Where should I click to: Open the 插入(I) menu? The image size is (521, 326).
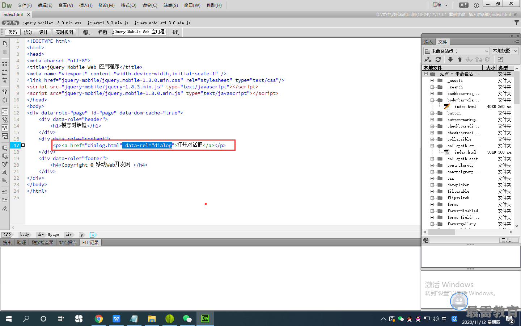[86, 5]
